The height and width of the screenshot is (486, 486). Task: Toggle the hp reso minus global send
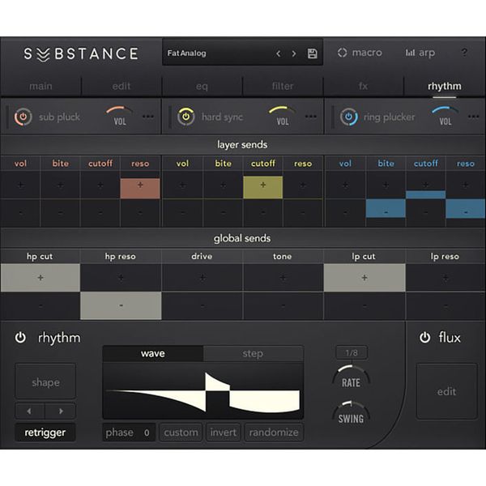121,305
